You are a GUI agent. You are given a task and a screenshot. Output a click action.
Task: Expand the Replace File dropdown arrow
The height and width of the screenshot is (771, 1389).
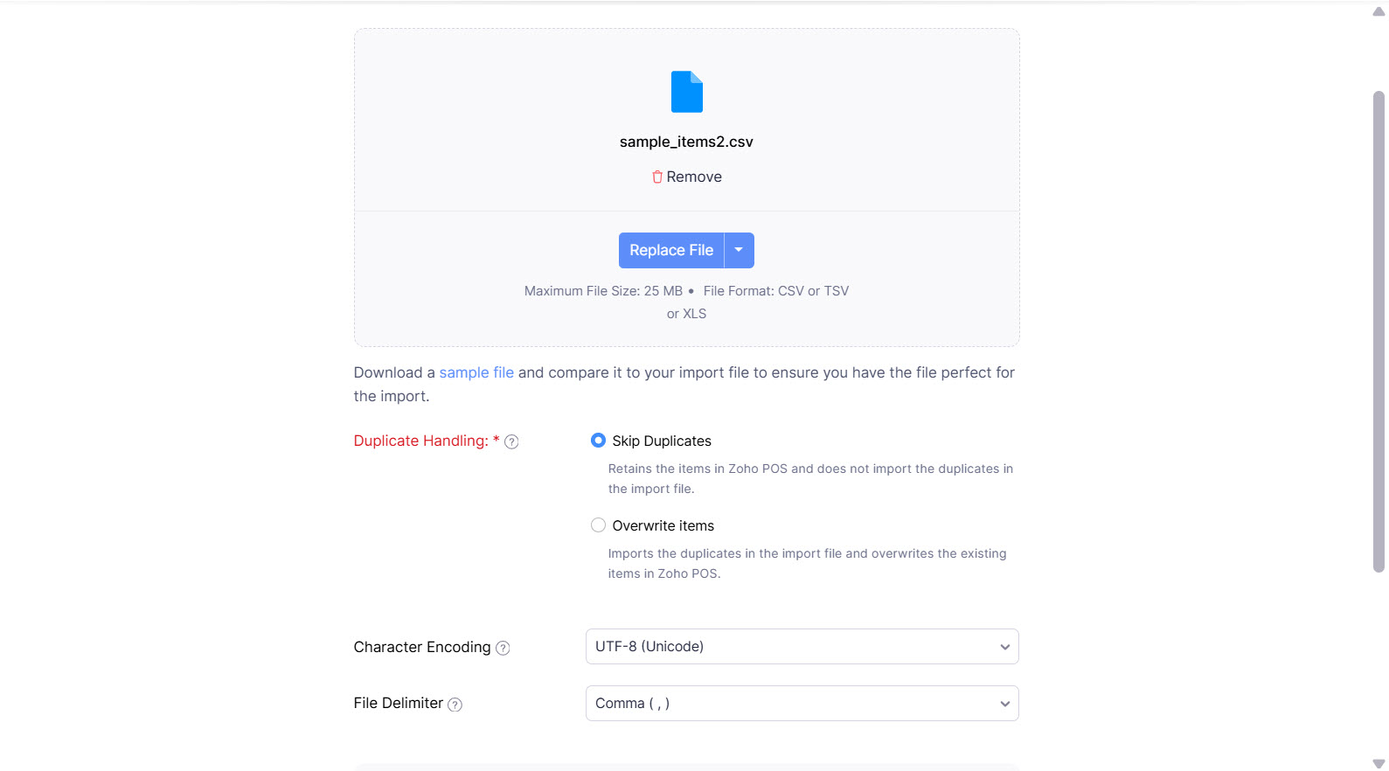(739, 250)
